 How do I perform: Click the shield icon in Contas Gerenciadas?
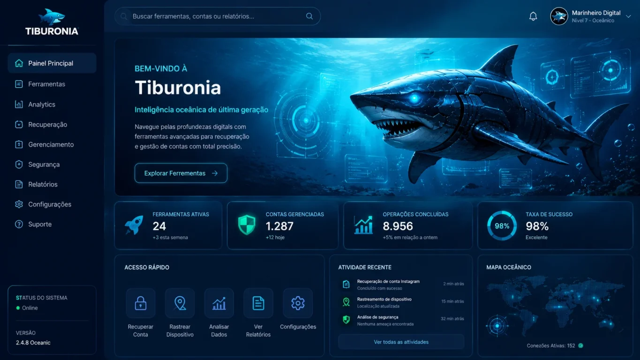(x=247, y=225)
